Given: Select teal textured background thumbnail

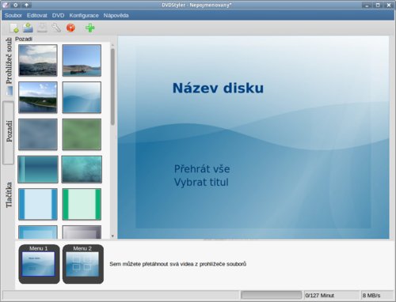Looking at the screenshot, I should pos(82,169).
